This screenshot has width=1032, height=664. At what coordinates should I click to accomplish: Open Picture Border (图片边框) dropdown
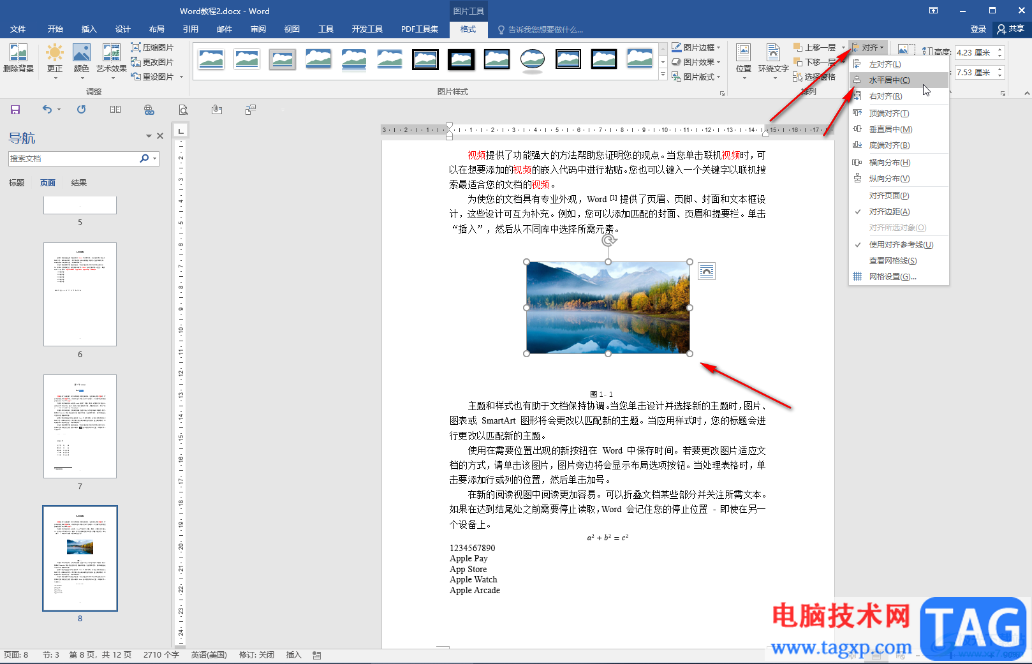tap(696, 47)
